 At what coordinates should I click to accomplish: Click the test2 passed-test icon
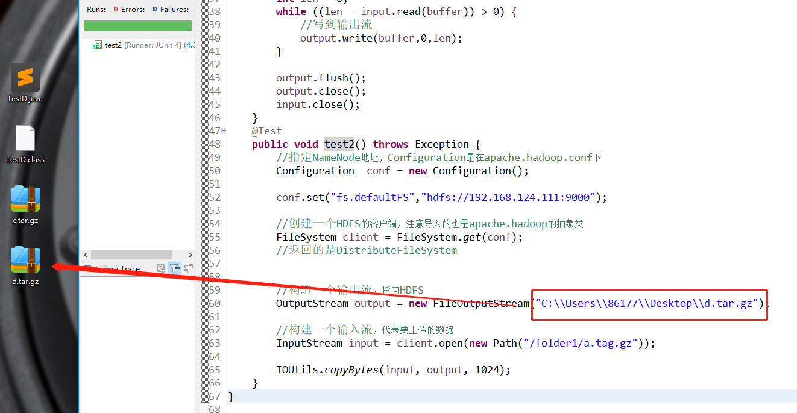click(x=97, y=45)
